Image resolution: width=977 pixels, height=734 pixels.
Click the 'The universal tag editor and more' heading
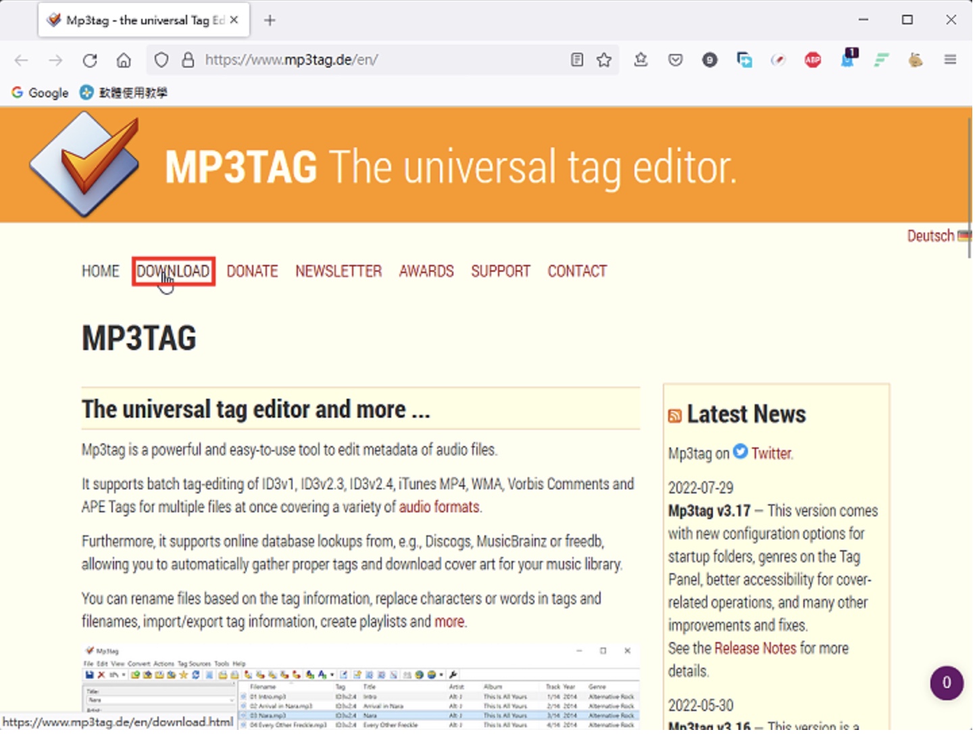257,411
